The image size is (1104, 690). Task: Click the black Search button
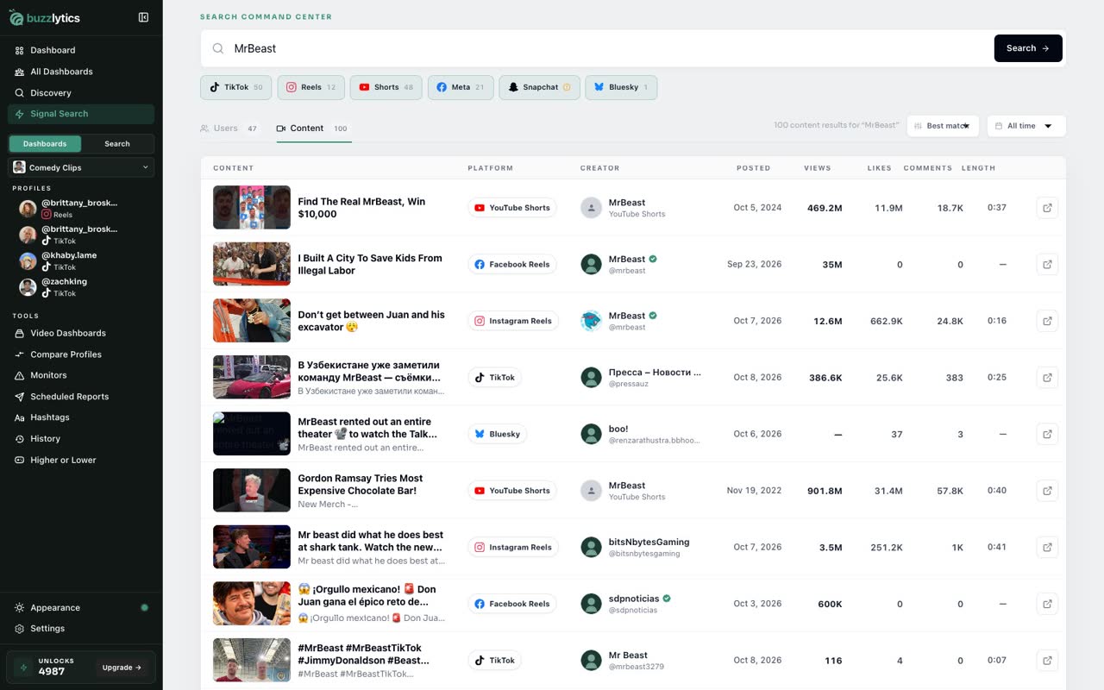1030,48
